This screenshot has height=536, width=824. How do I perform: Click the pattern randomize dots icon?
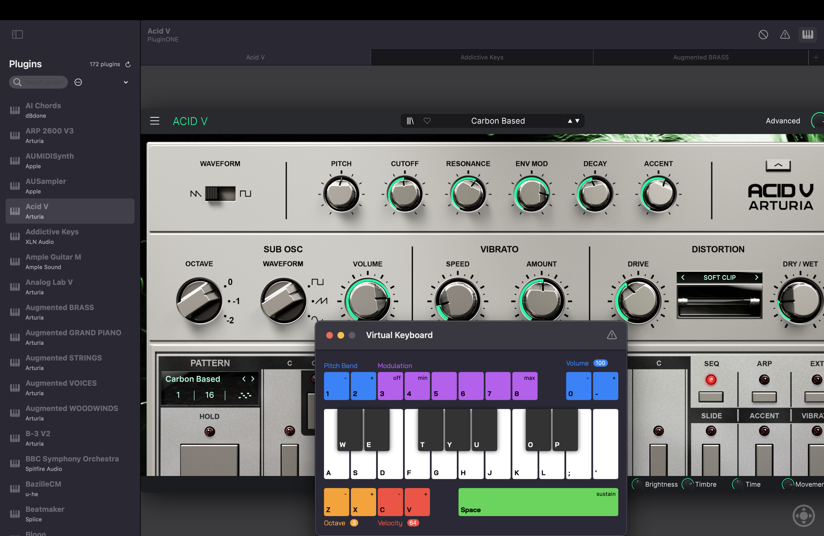click(x=245, y=395)
